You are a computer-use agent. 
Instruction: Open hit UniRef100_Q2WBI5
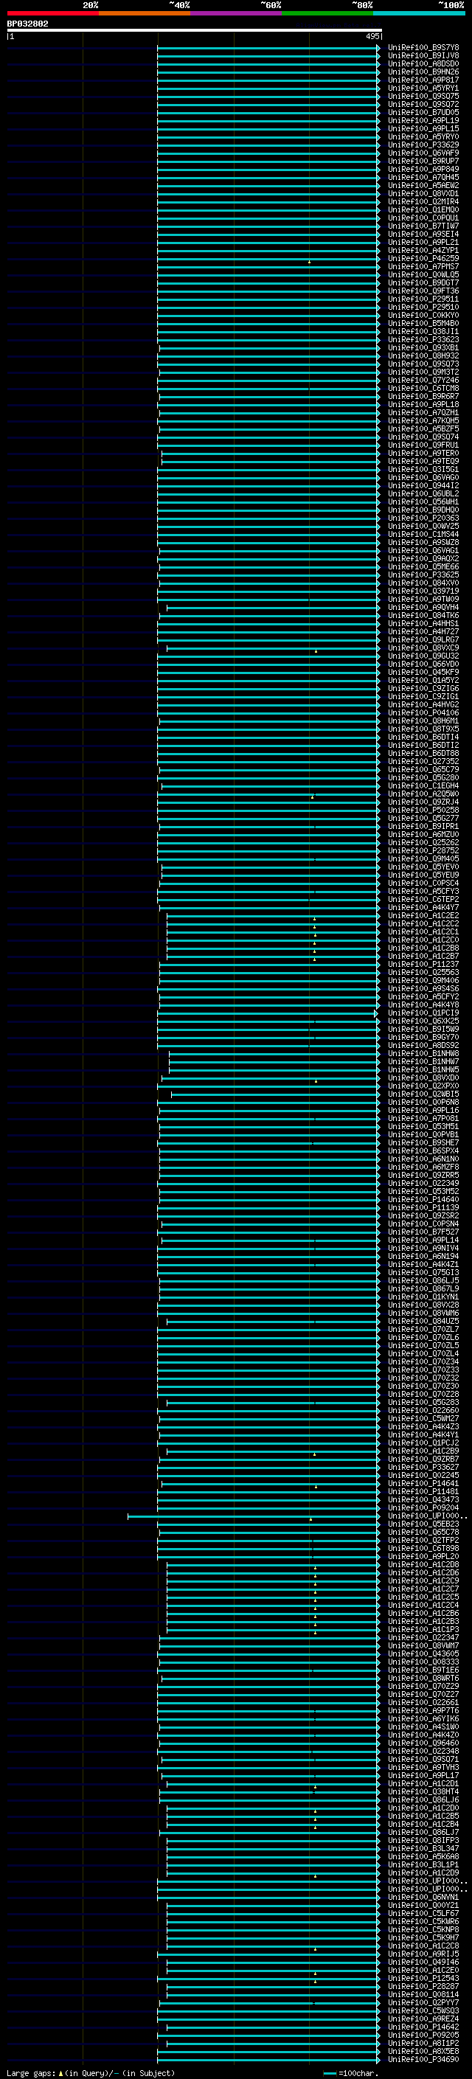[x=423, y=1094]
